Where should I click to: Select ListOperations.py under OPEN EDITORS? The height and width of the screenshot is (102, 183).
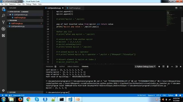(x=21, y=15)
